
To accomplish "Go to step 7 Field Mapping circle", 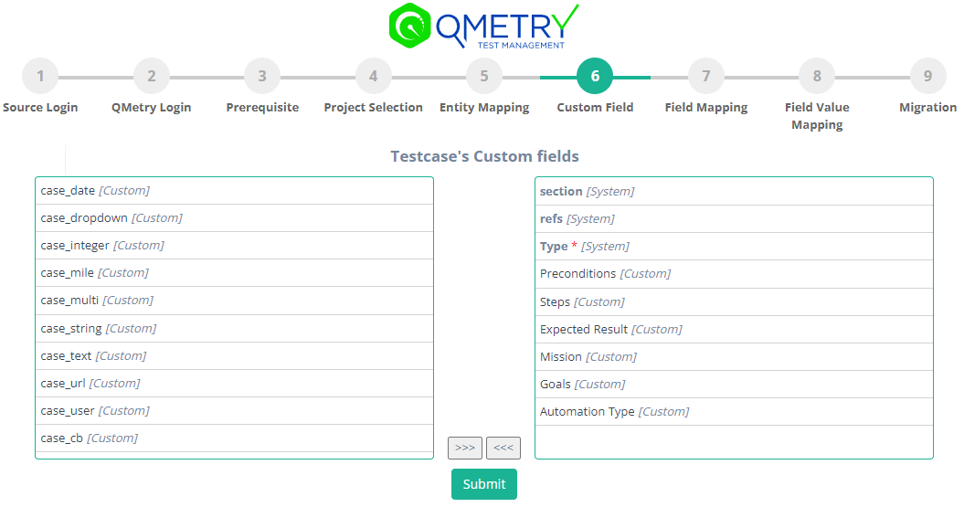I will [705, 76].
